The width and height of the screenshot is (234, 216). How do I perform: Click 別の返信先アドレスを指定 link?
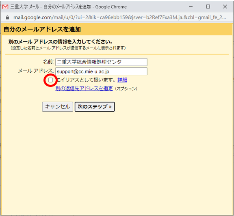[x=84, y=89]
